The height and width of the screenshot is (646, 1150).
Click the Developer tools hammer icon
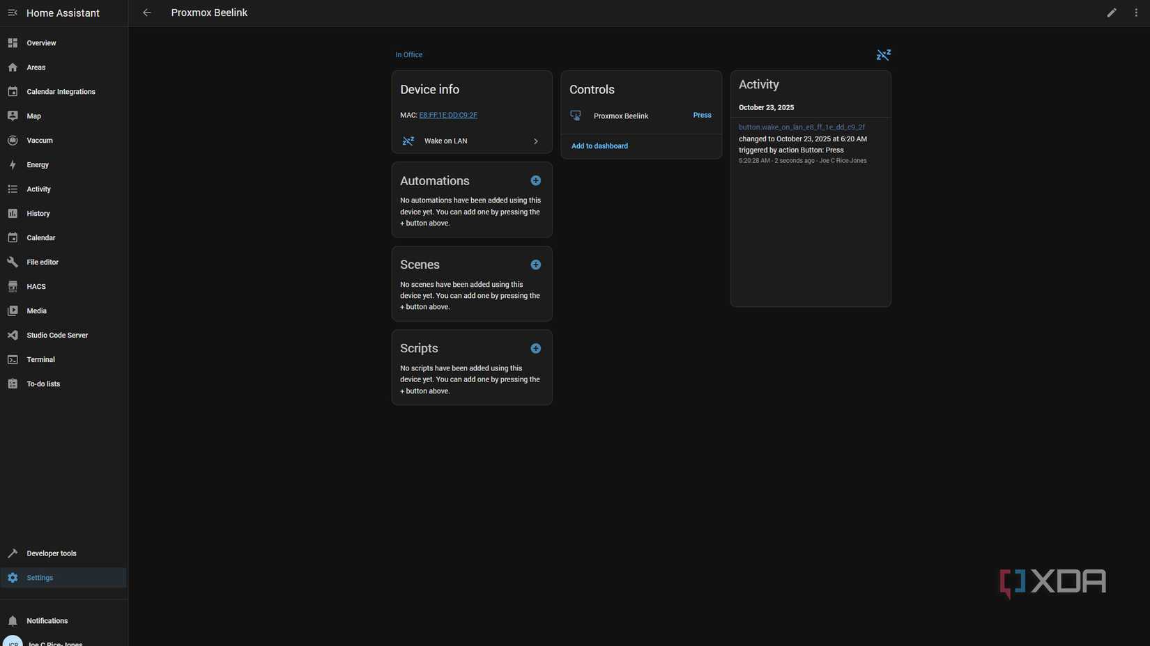click(13, 553)
